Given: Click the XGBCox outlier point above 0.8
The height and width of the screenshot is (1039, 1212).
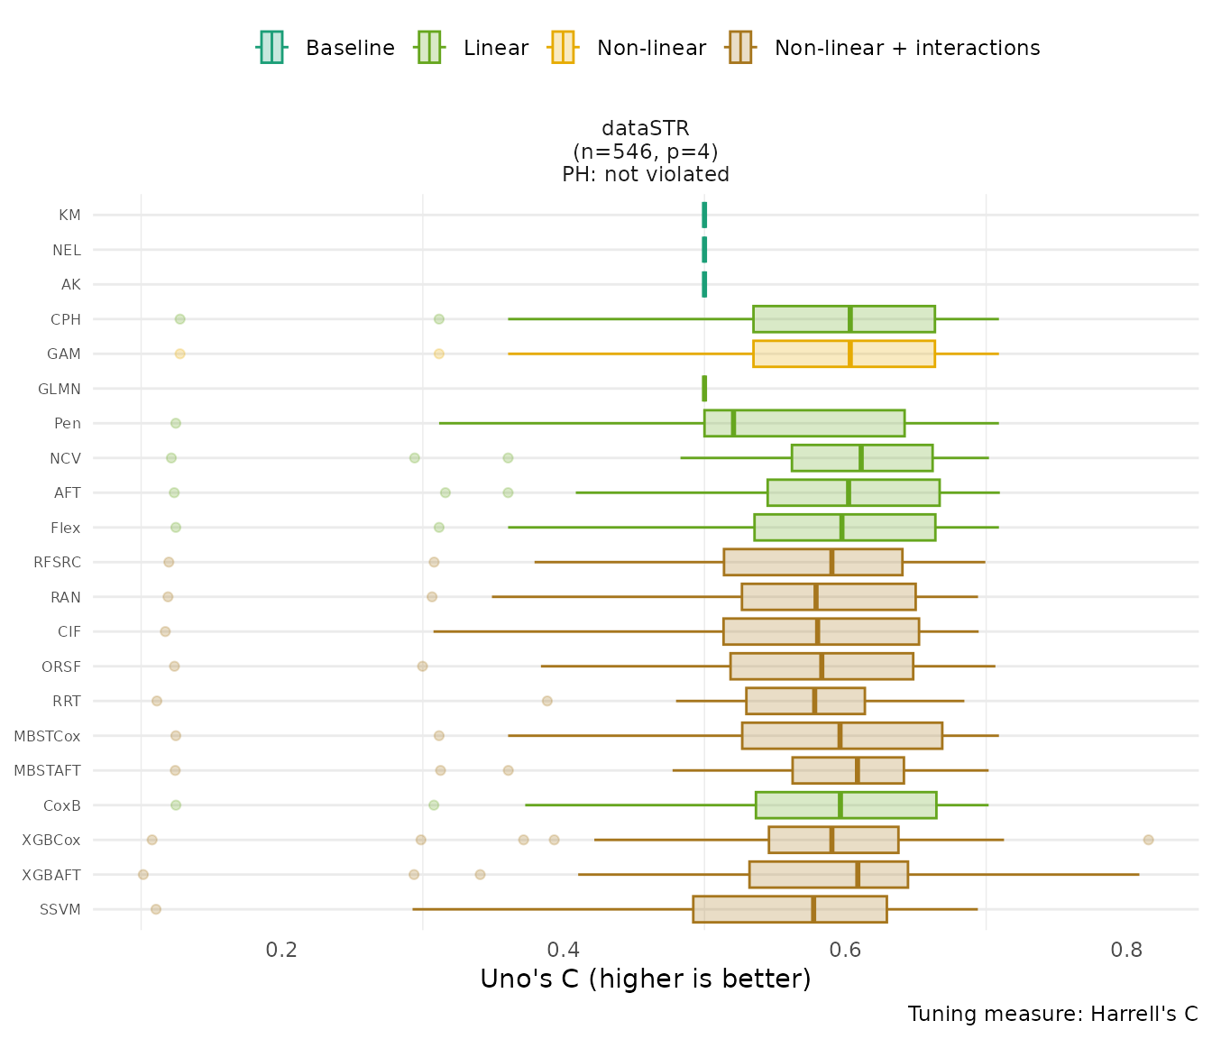Looking at the screenshot, I should point(1148,840).
